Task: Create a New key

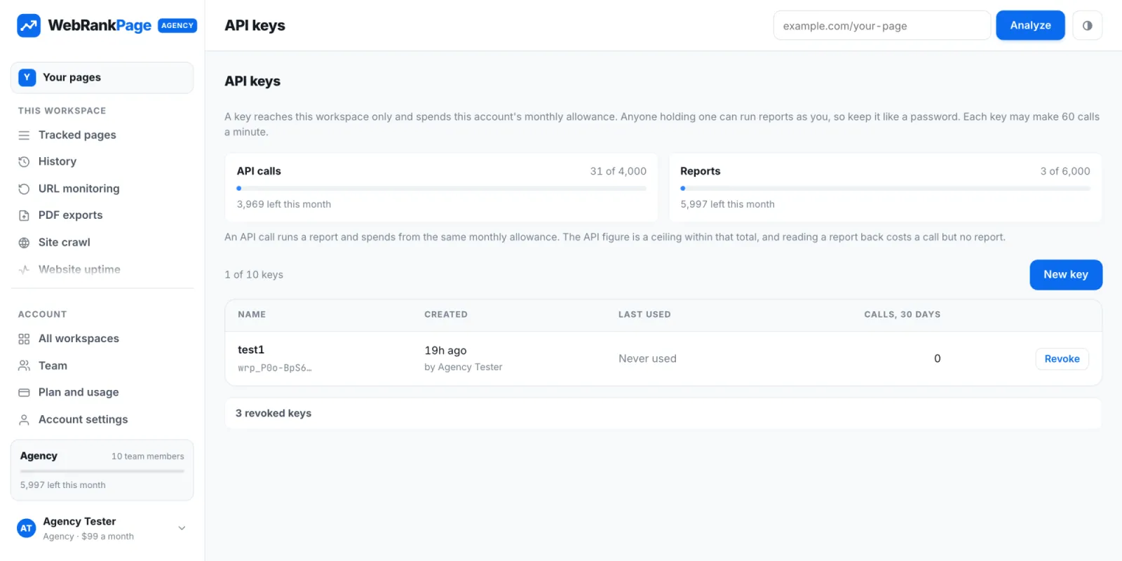Action: point(1065,274)
